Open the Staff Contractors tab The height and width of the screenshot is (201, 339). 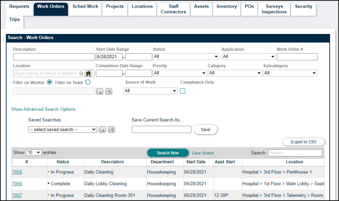pos(174,9)
